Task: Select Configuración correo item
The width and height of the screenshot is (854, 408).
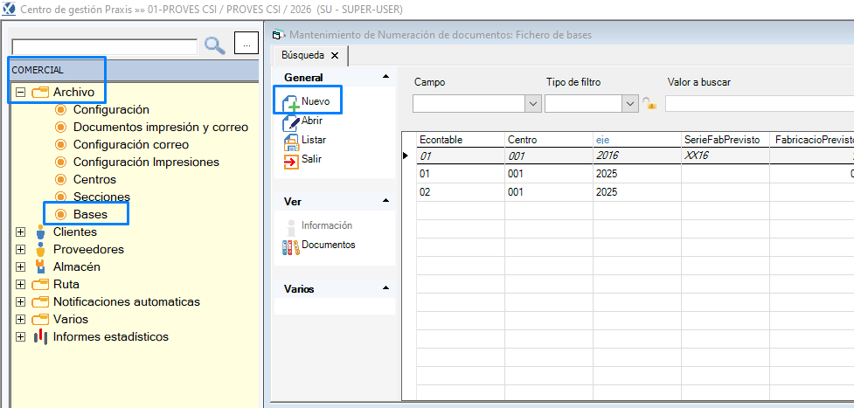Action: click(131, 144)
